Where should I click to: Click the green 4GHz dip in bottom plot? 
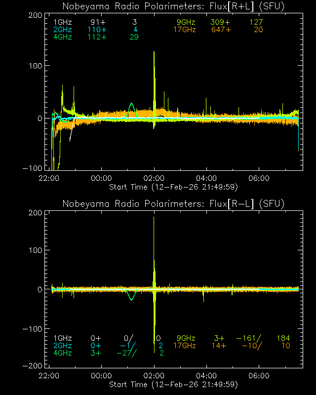click(131, 297)
